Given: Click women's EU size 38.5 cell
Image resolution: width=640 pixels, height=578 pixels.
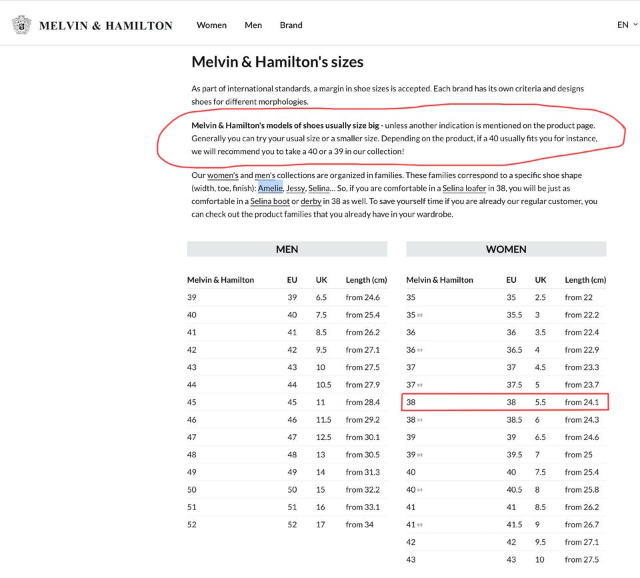Looking at the screenshot, I should 514,419.
